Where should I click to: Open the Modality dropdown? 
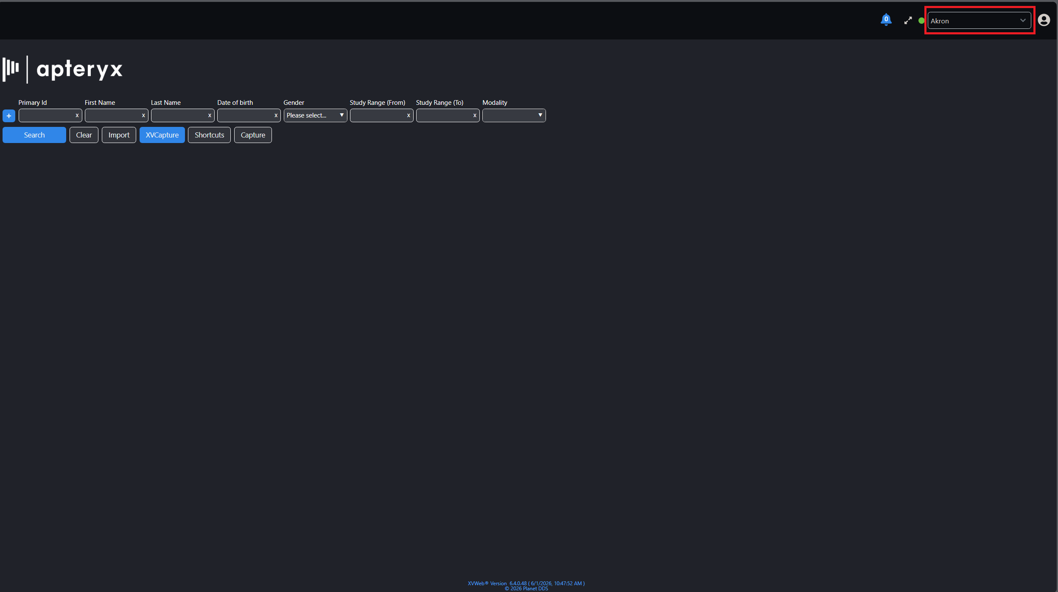click(514, 115)
